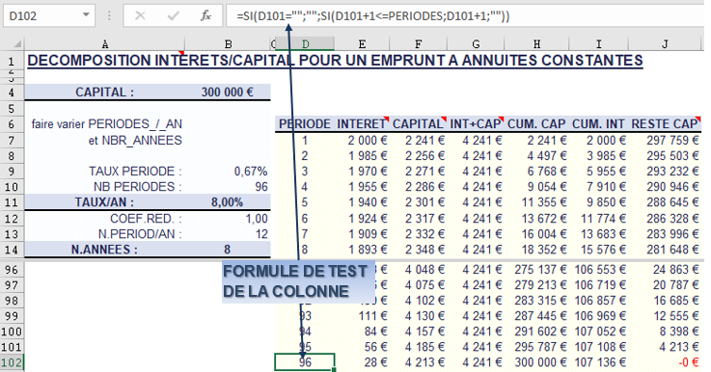Select column F header
Screen dimensions: 711x372
pos(418,44)
